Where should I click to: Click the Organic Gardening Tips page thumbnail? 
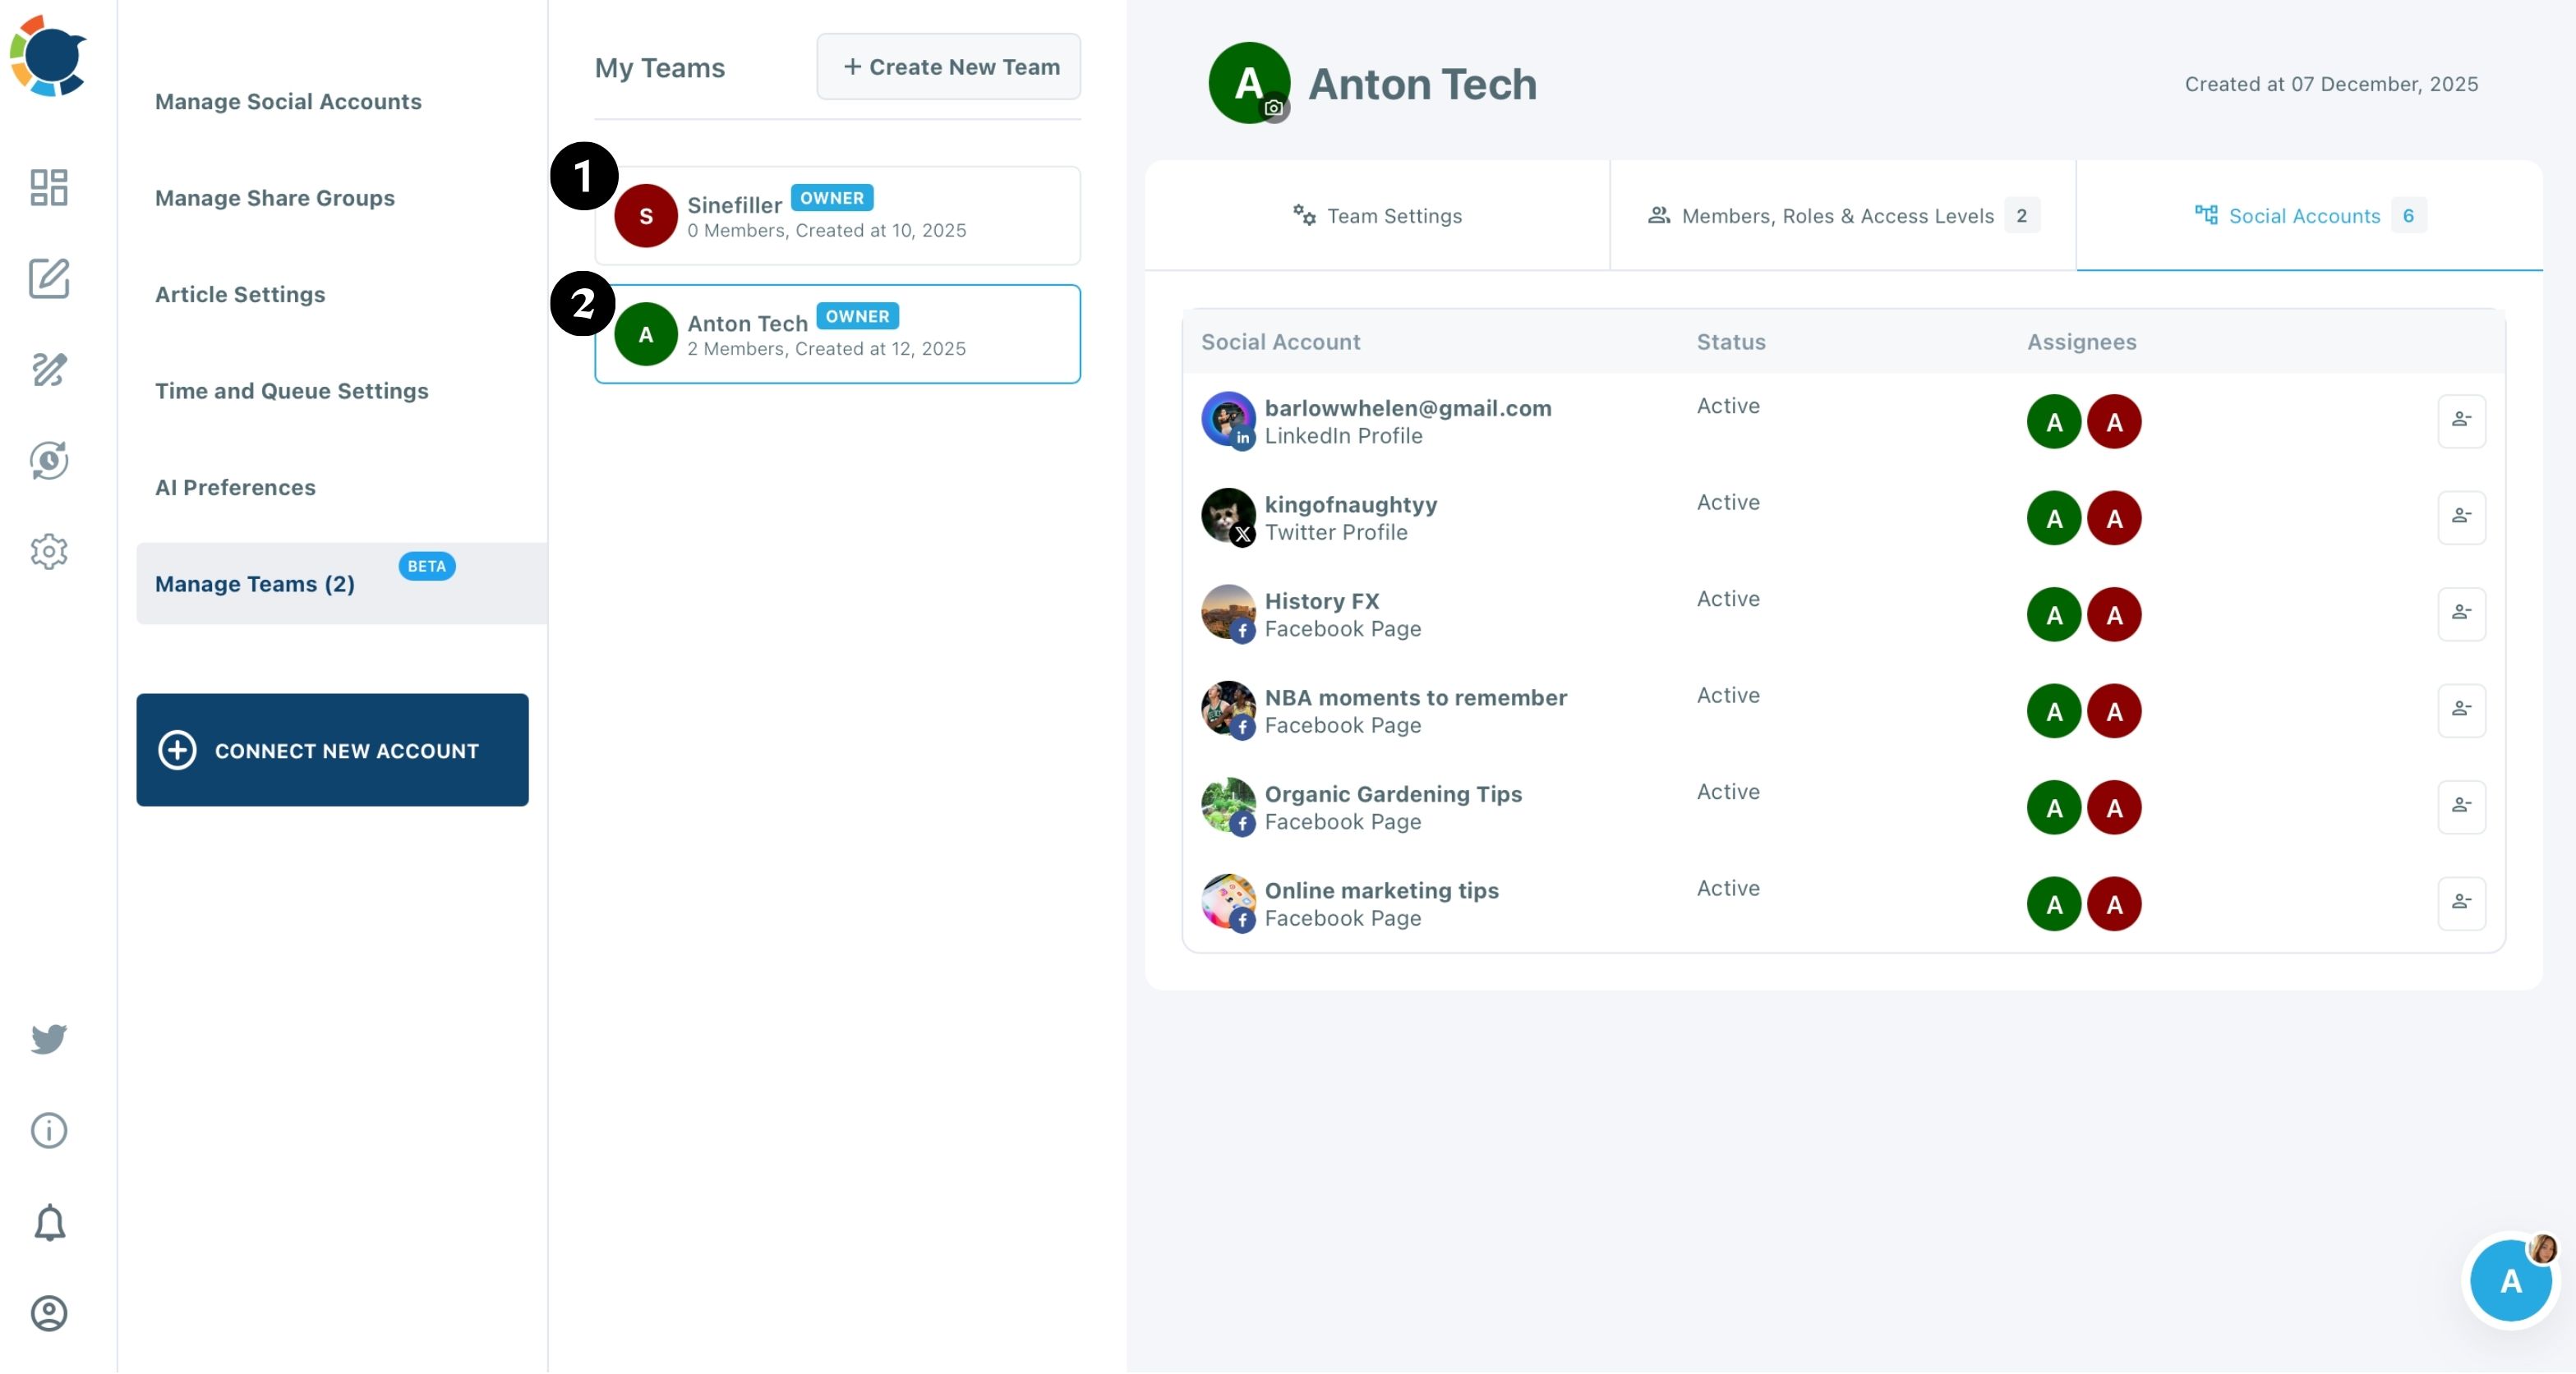pos(1228,806)
